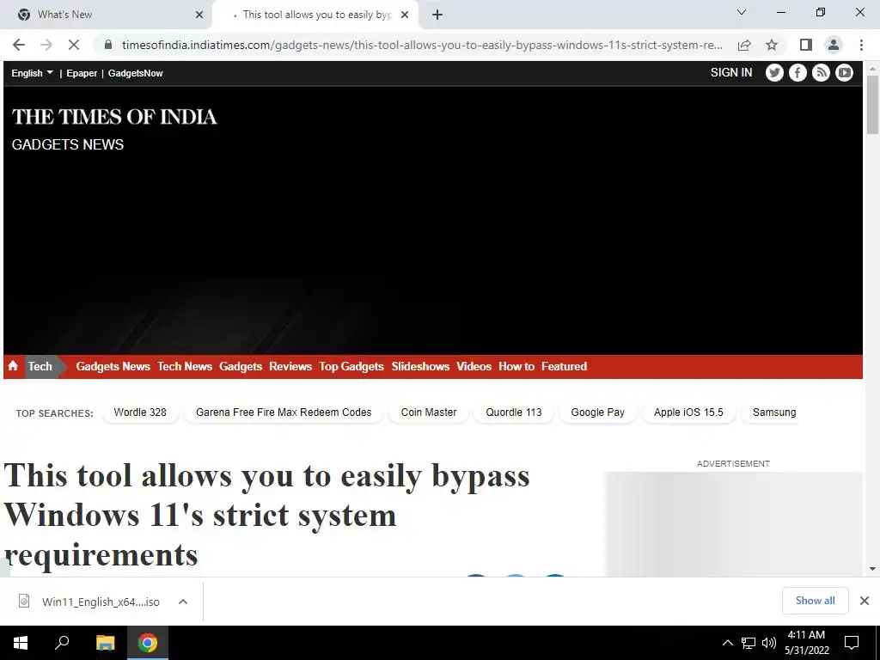The height and width of the screenshot is (660, 880).
Task: Open the Windows Start menu
Action: click(21, 643)
